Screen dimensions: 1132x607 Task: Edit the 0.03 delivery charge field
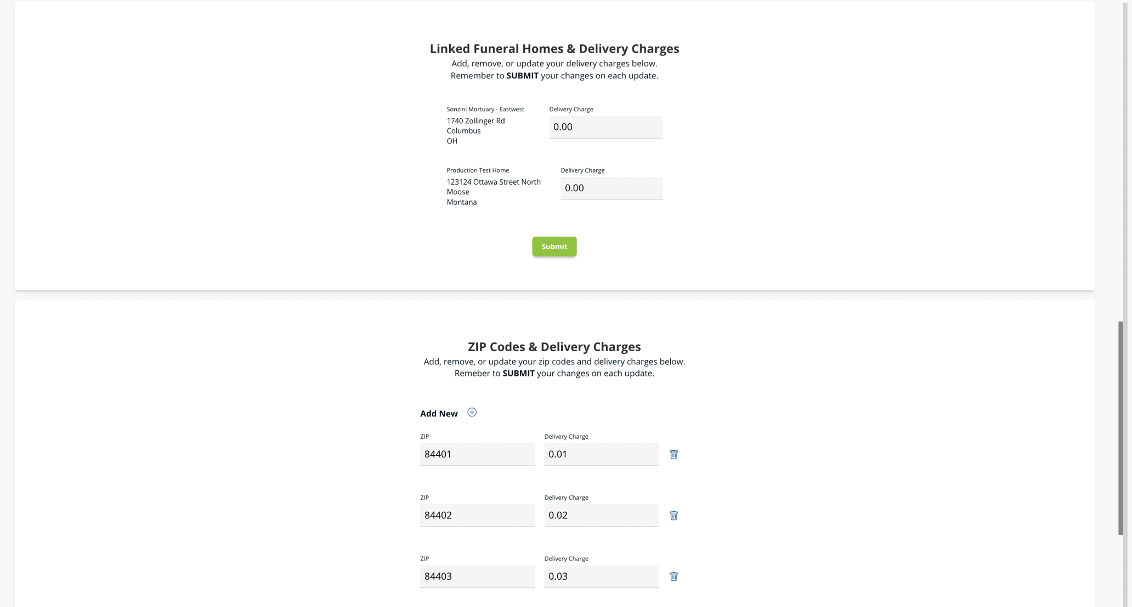601,576
